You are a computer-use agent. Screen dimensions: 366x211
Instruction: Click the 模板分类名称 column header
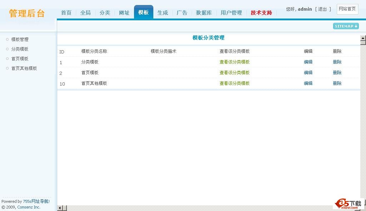94,51
